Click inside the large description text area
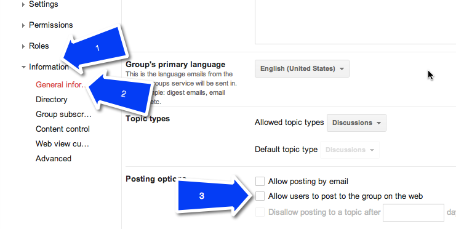The image size is (456, 229). click(x=355, y=22)
